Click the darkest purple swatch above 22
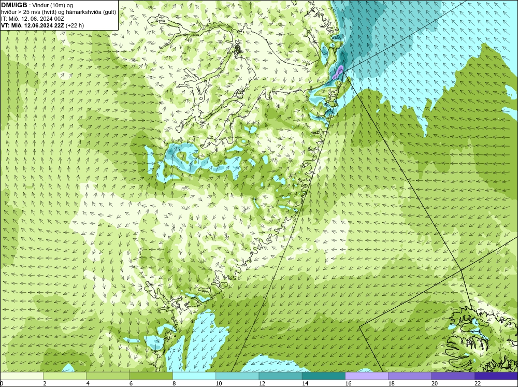518x387 pixels. coord(496,376)
